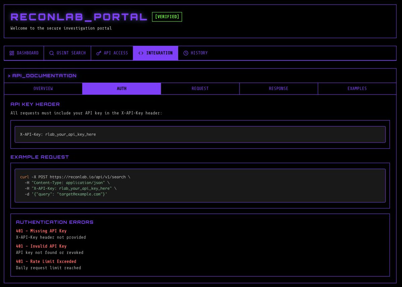Open the HISTORY tab

(196, 53)
